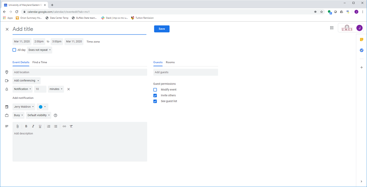This screenshot has height=187, width=367.
Task: Switch to the Find a Time tab
Action: click(40, 62)
